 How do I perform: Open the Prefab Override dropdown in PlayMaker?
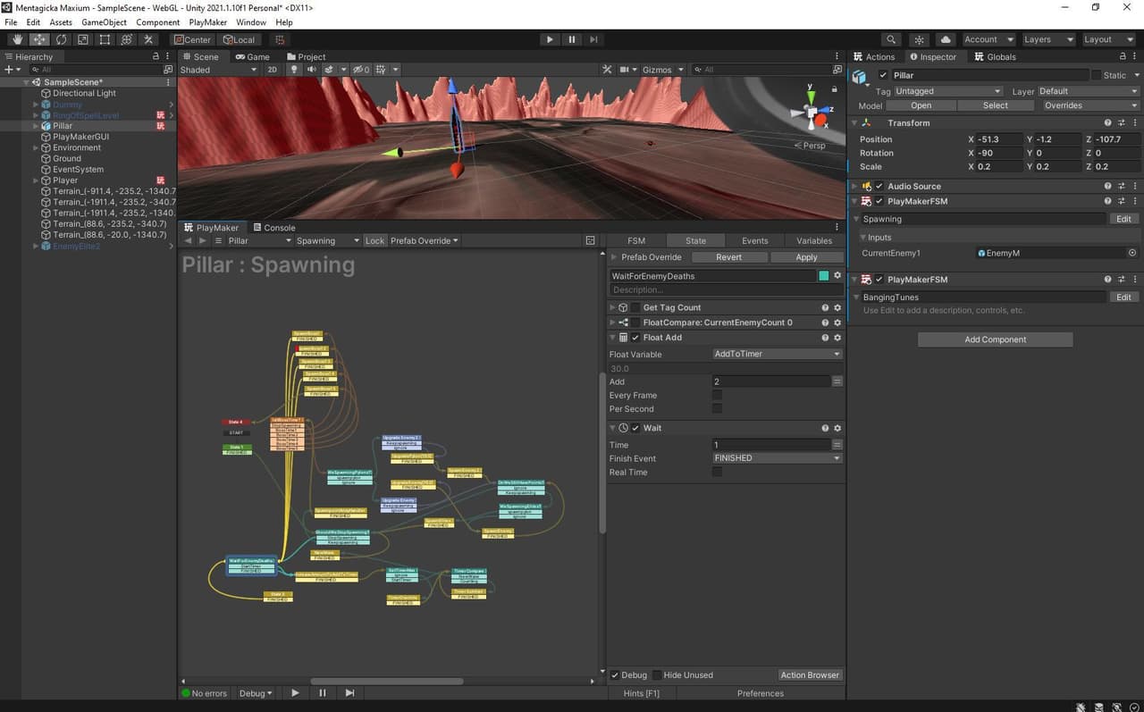[x=424, y=240]
